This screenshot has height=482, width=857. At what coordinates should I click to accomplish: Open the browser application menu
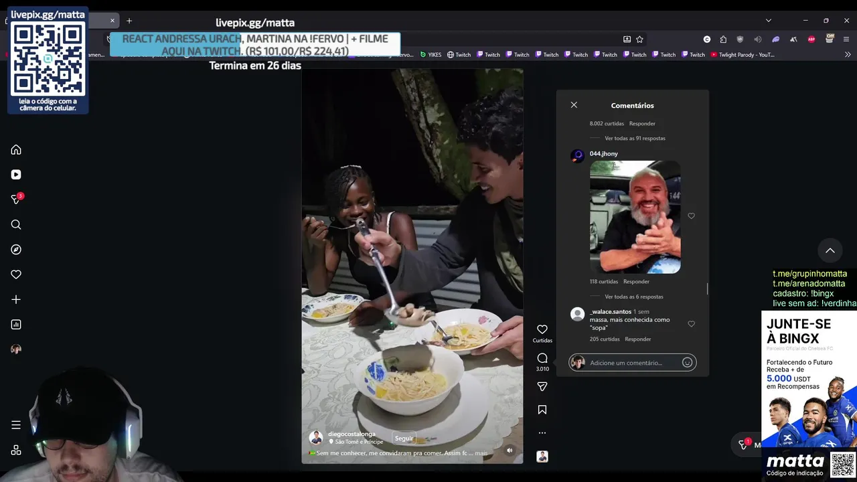click(847, 39)
